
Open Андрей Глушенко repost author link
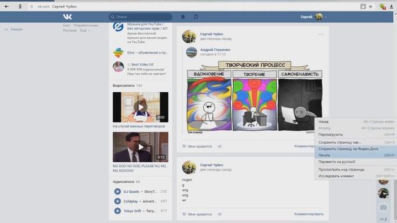pos(215,50)
